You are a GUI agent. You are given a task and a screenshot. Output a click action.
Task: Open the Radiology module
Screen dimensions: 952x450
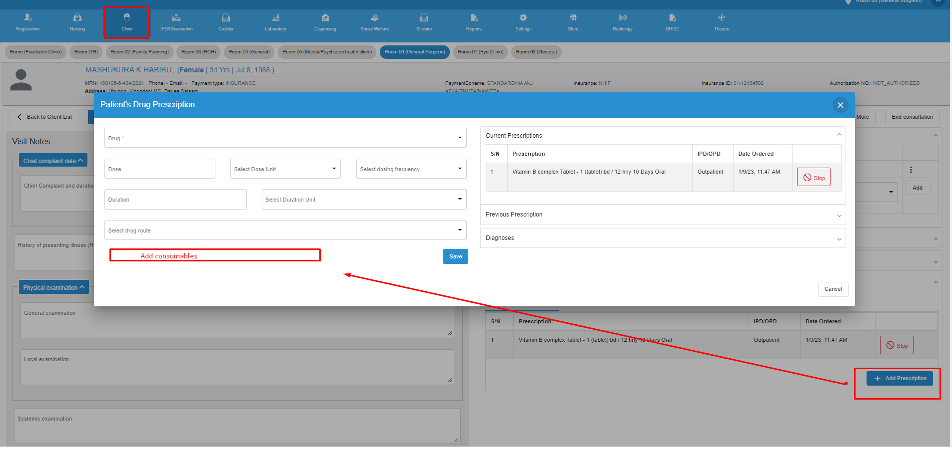tap(622, 22)
